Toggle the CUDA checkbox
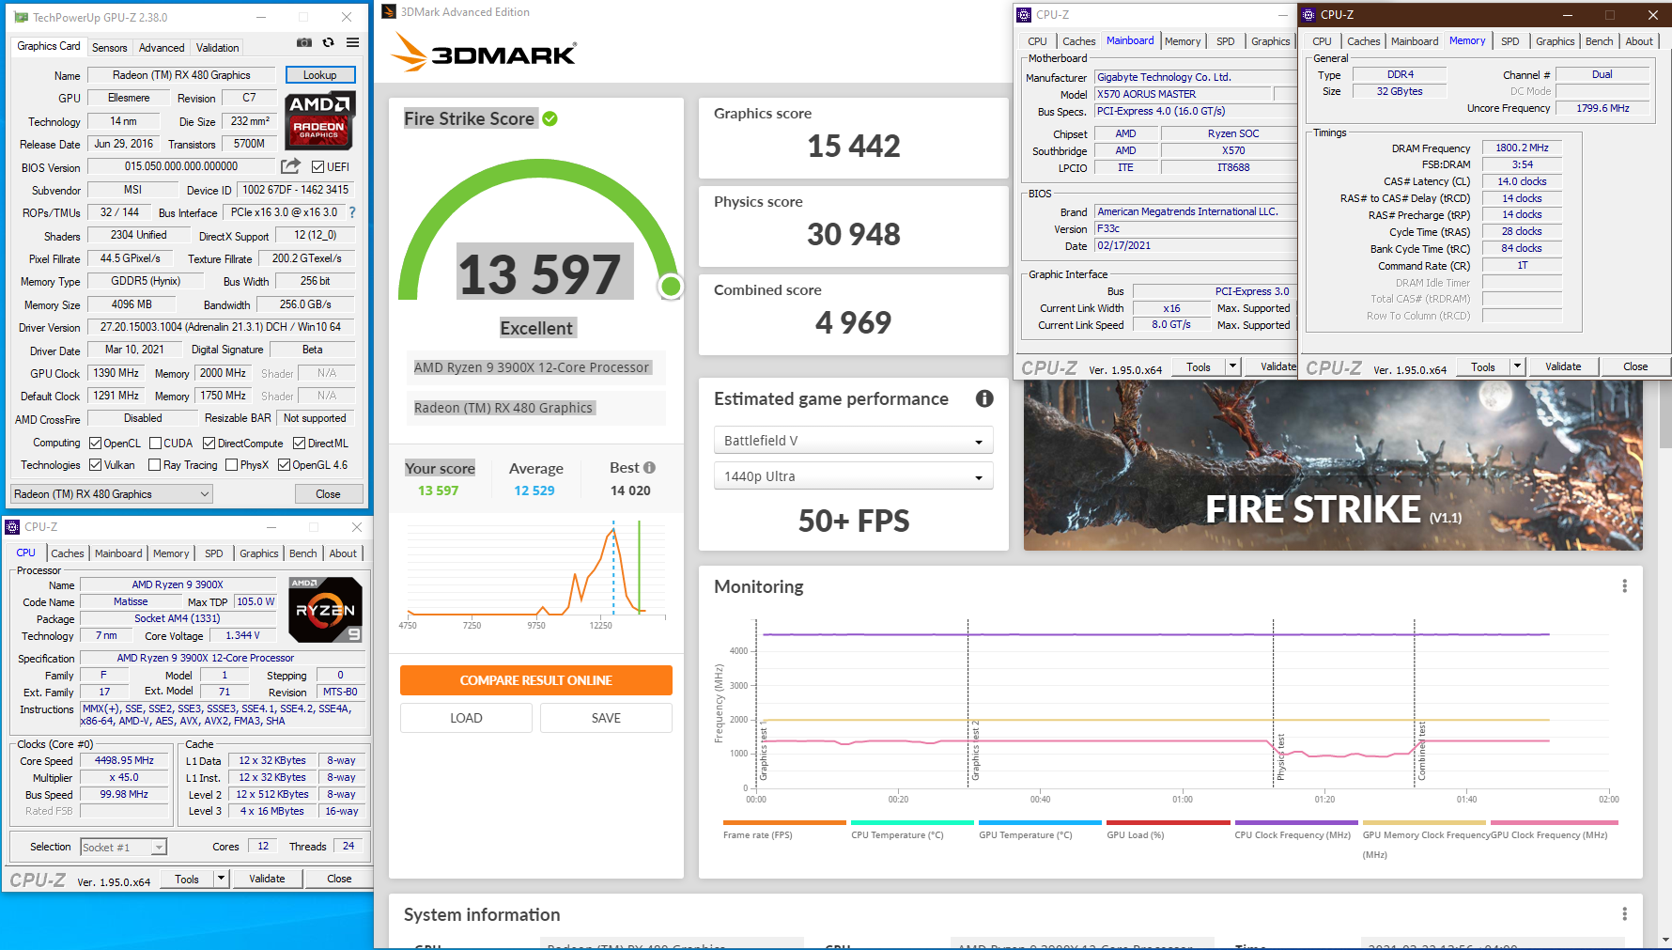Image resolution: width=1672 pixels, height=950 pixels. [155, 444]
